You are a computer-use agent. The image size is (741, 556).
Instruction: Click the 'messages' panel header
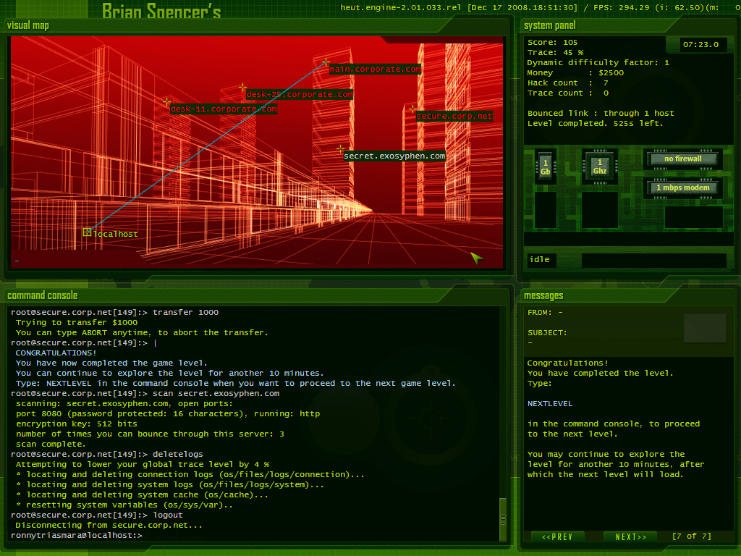[543, 295]
